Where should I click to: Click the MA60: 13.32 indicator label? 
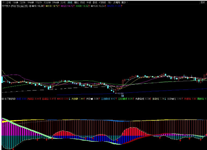point(82,6)
